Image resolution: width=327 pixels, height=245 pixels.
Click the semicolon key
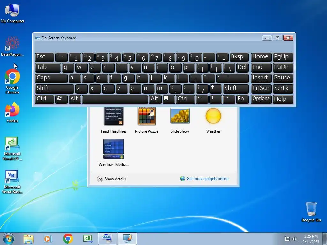pyautogui.click(x=195, y=78)
